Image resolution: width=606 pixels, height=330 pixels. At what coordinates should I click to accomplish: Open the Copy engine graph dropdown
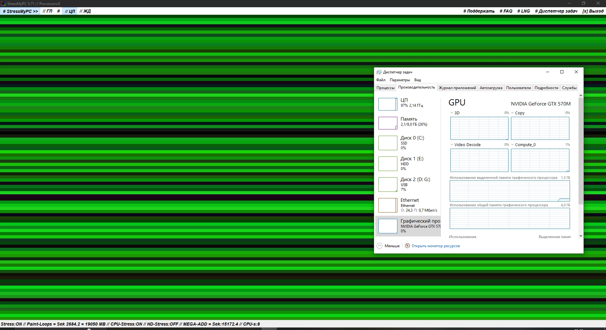513,113
